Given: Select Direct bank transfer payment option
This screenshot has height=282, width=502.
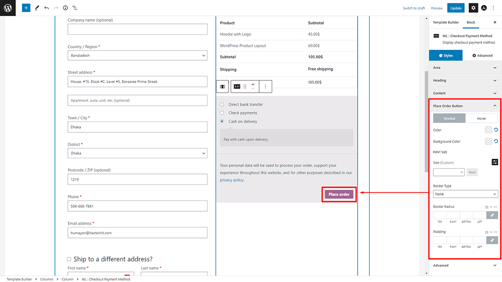Looking at the screenshot, I should point(222,104).
